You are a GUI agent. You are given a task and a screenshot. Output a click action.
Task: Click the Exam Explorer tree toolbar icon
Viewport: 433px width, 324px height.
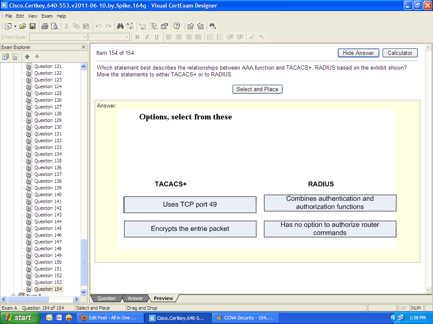point(155,26)
